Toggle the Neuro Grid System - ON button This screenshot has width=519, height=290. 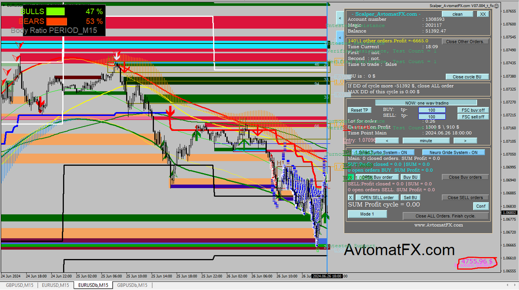tap(453, 152)
